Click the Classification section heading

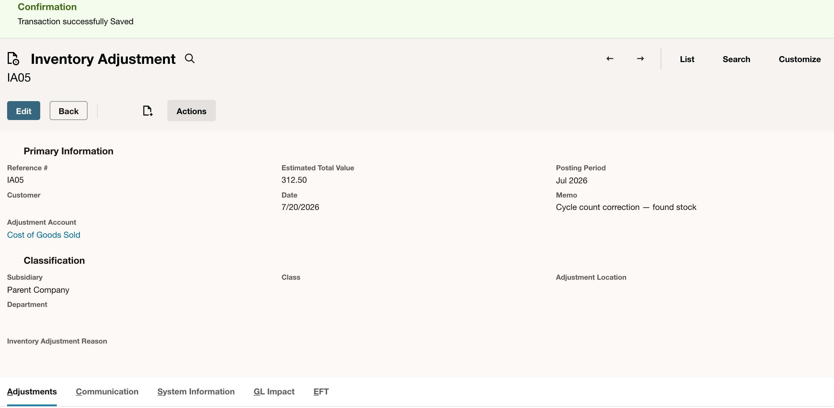coord(54,260)
